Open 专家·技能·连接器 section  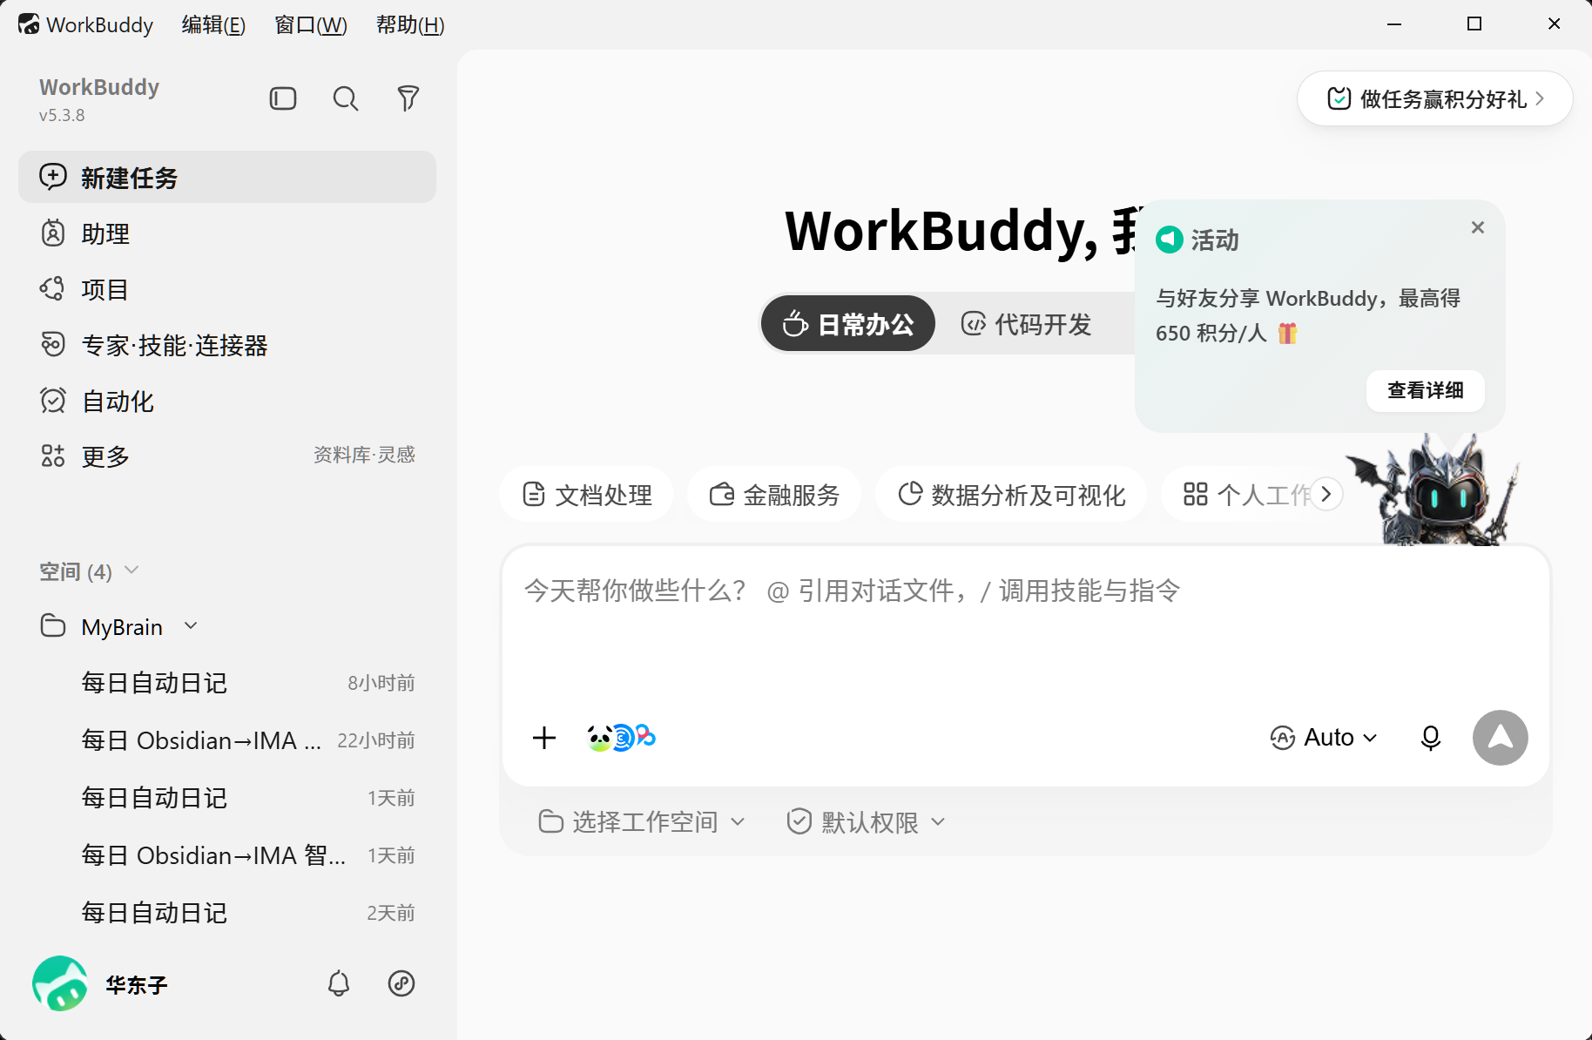pos(227,345)
